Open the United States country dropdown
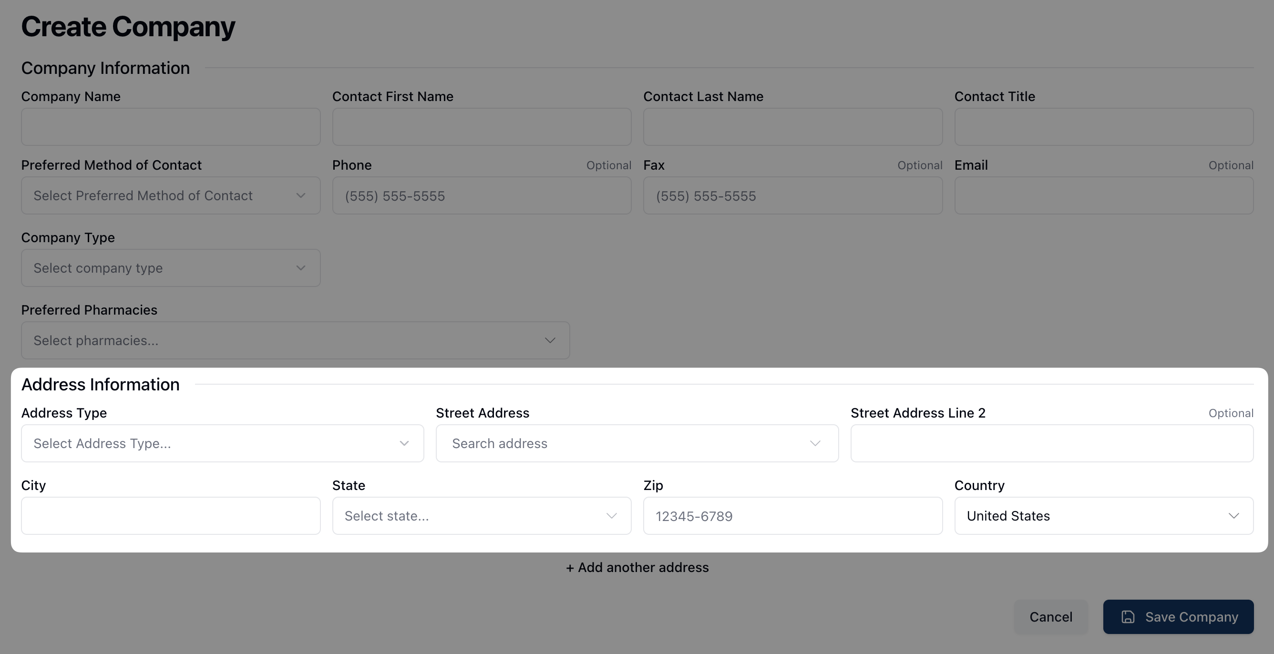 1088,516
